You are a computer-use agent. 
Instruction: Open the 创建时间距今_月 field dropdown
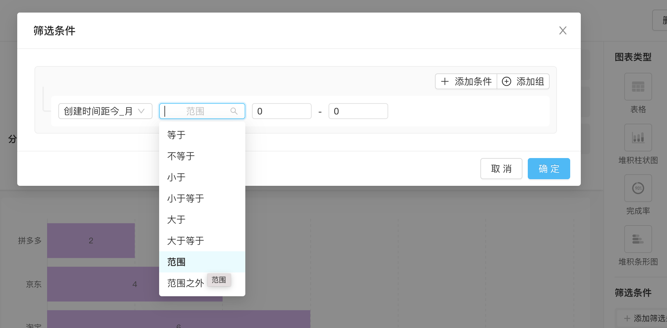coord(105,111)
